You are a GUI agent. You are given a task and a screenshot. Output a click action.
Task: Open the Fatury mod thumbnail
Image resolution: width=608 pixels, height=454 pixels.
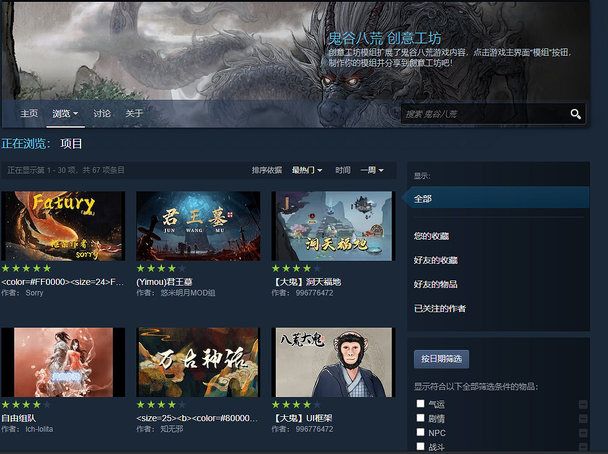(x=63, y=226)
